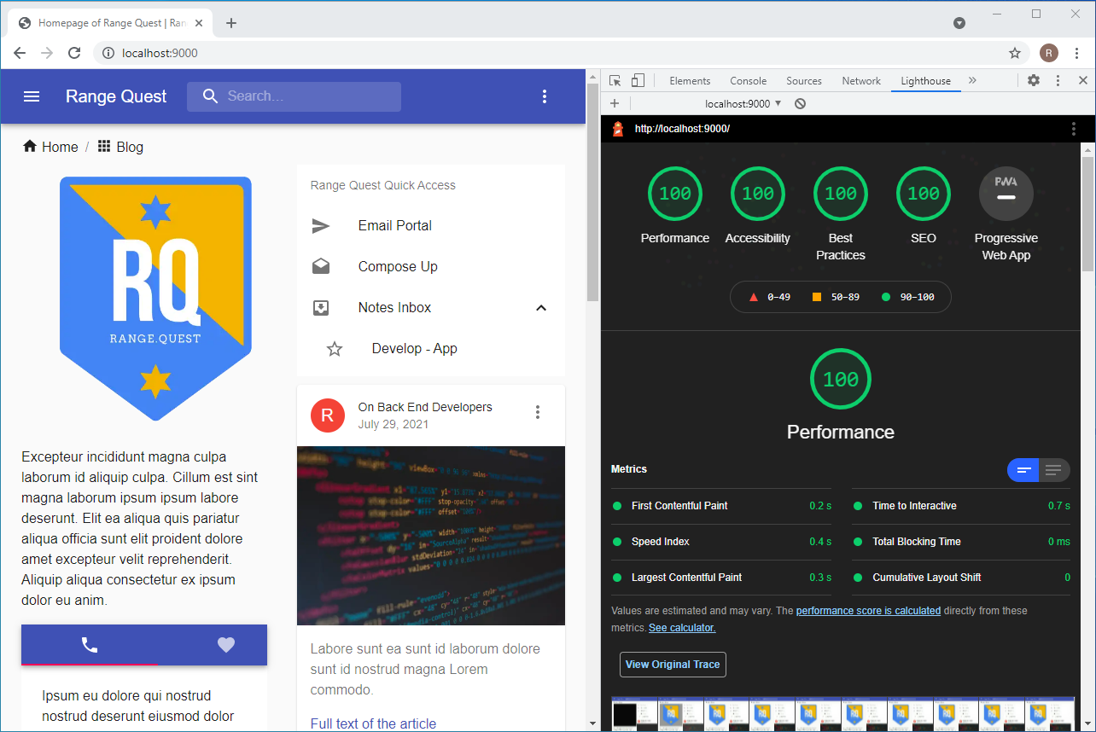
Task: Click the code screenshot article image
Action: coord(431,536)
